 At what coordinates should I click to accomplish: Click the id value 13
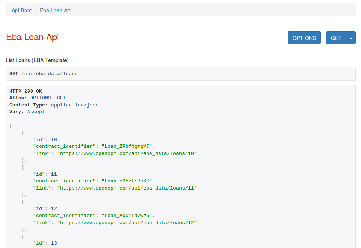pyautogui.click(x=54, y=243)
